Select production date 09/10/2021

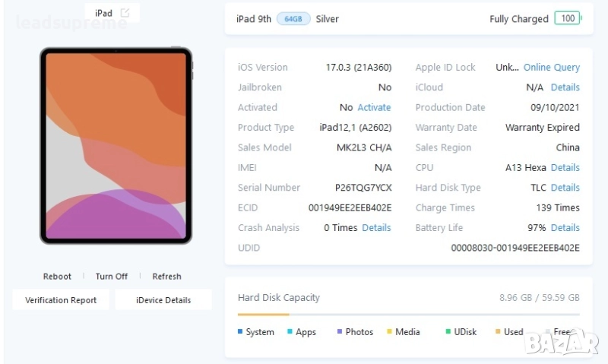point(555,107)
